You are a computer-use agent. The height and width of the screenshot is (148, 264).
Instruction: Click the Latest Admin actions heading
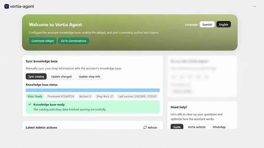(42, 128)
